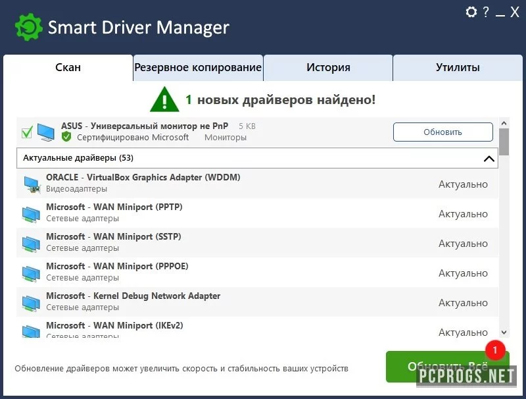Click the Сертифицировано Microsoft label
The width and height of the screenshot is (526, 399).
pyautogui.click(x=133, y=138)
